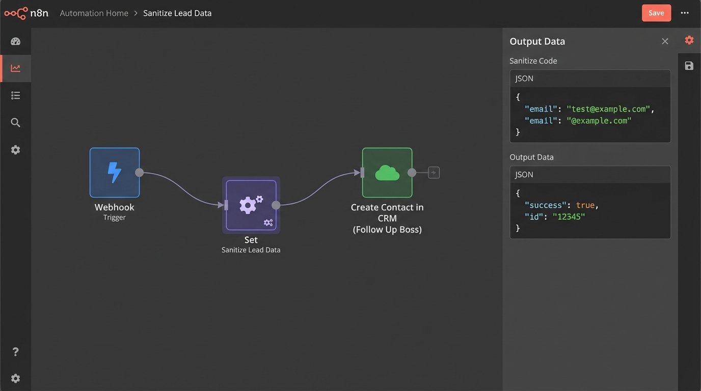Click the floppy disk save icon
The image size is (701, 391).
pos(689,66)
